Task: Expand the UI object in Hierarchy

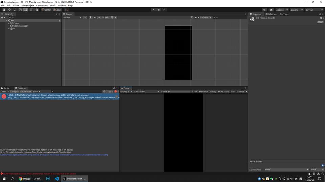Action: point(9,28)
